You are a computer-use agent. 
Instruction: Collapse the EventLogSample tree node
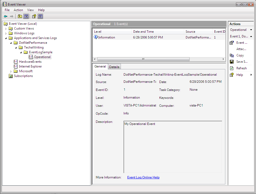pyautogui.click(x=21, y=52)
